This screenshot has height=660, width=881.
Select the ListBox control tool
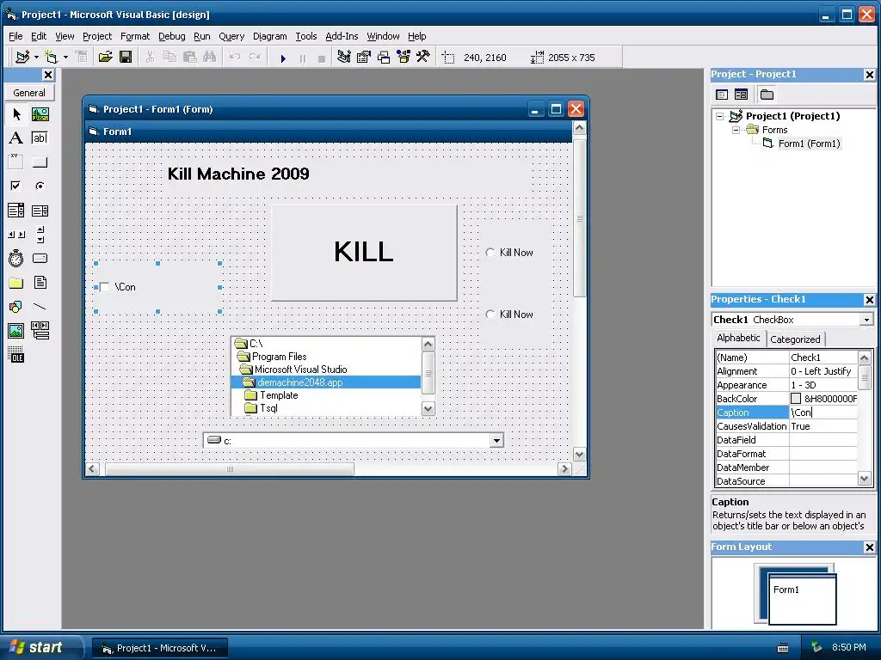click(x=40, y=211)
